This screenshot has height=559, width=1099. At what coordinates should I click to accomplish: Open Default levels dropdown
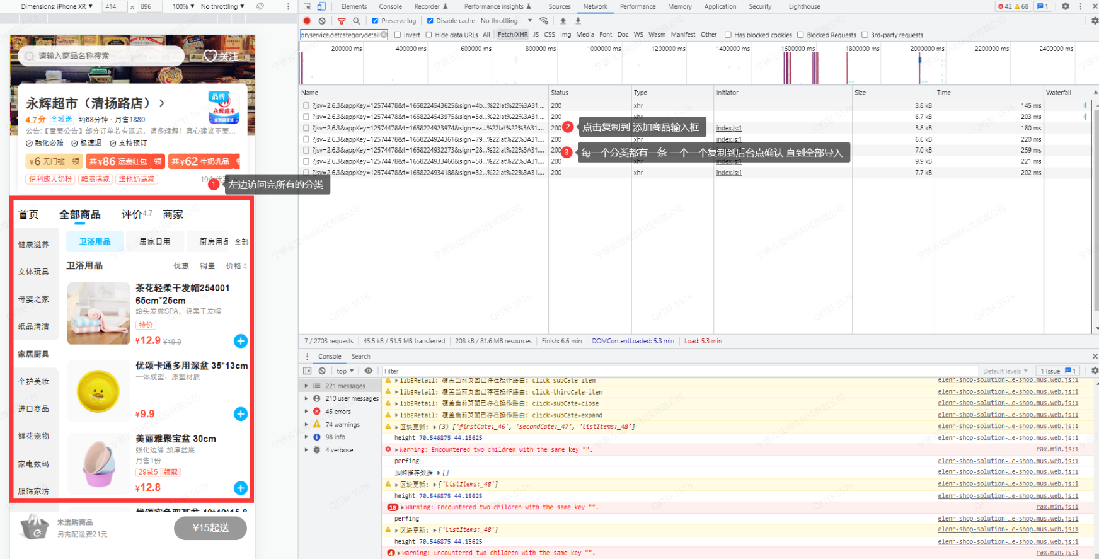[x=1005, y=371]
